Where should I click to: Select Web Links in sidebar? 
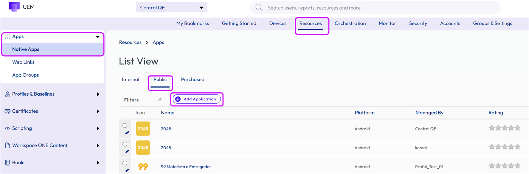tap(23, 62)
